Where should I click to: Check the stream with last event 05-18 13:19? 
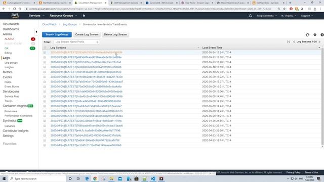coord(45,67)
